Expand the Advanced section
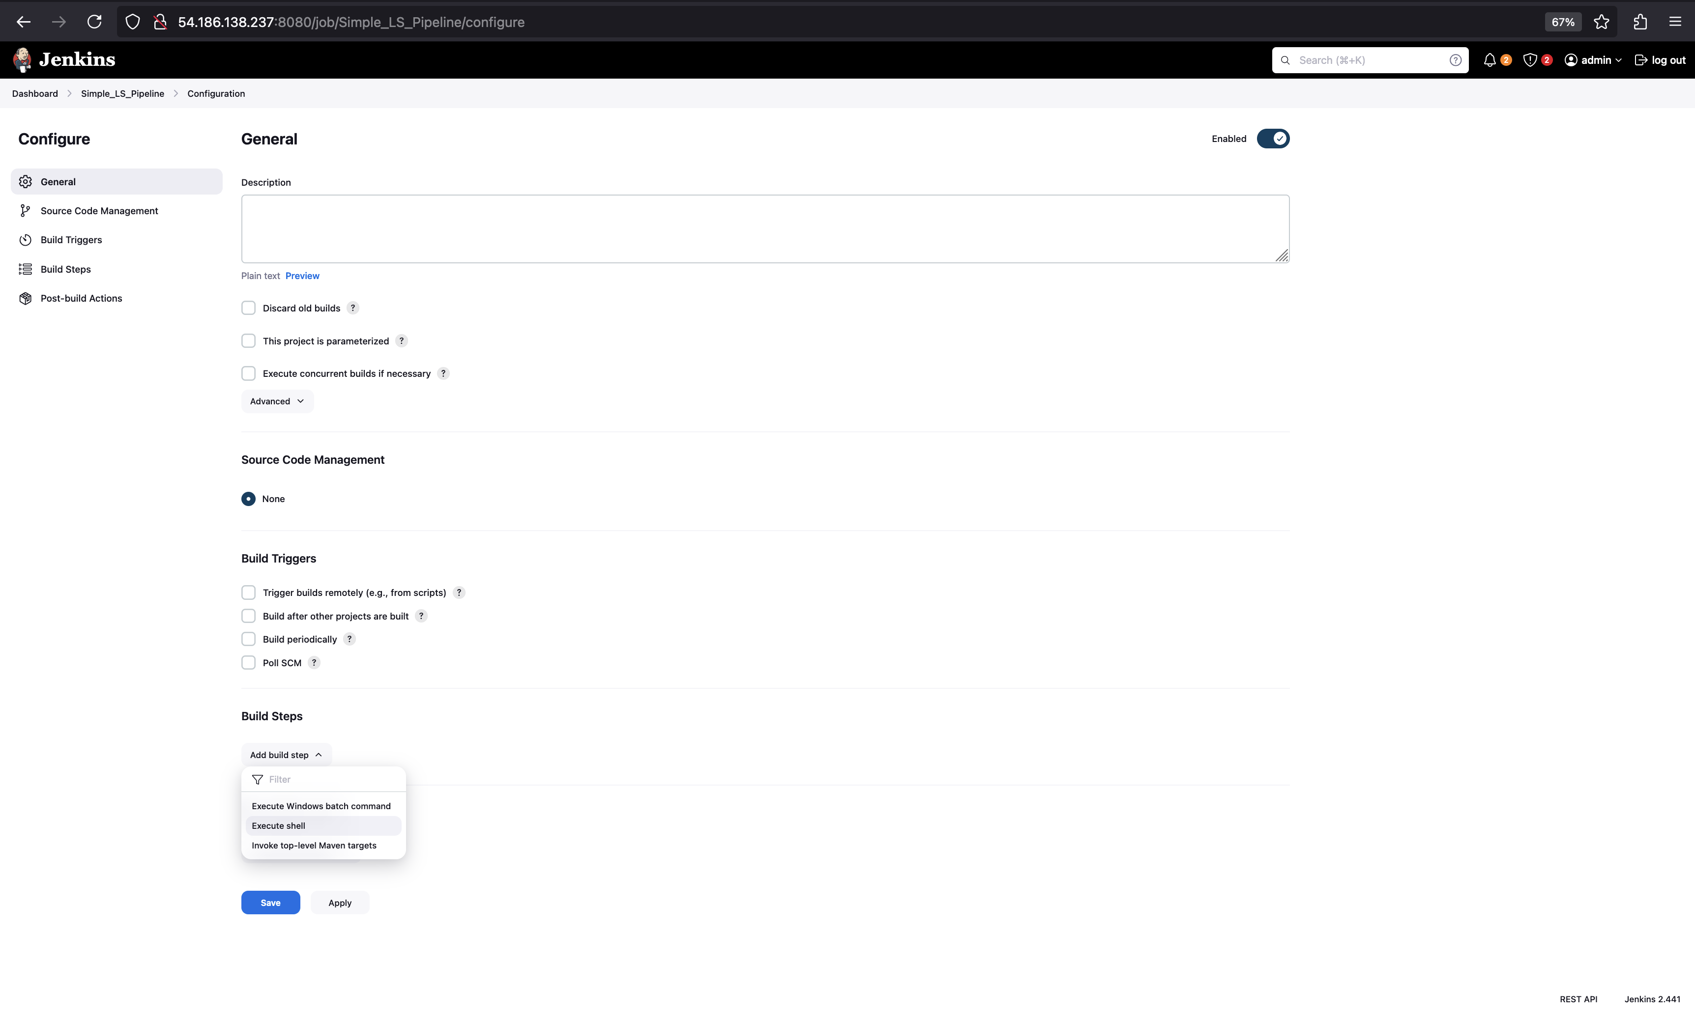Image resolution: width=1695 pixels, height=1016 pixels. (277, 401)
